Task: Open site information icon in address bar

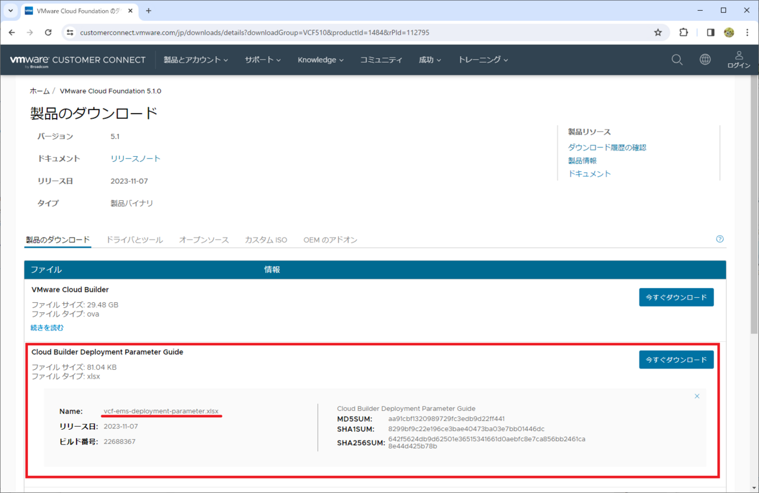Action: [x=70, y=32]
